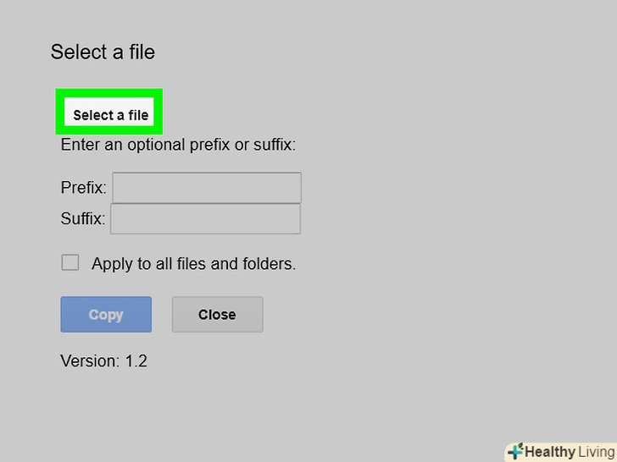
Task: Click into the Prefix text field
Action: pyautogui.click(x=207, y=188)
